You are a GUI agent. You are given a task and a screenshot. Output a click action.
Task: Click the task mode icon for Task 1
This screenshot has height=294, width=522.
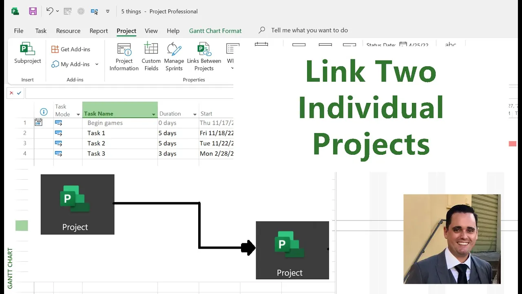(x=58, y=133)
